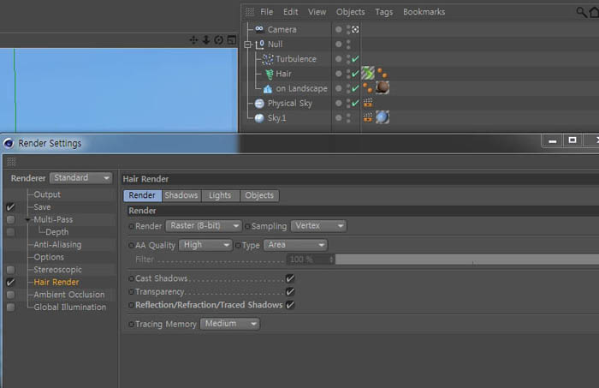
Task: Open the Renderer Standard dropdown
Action: coord(80,178)
